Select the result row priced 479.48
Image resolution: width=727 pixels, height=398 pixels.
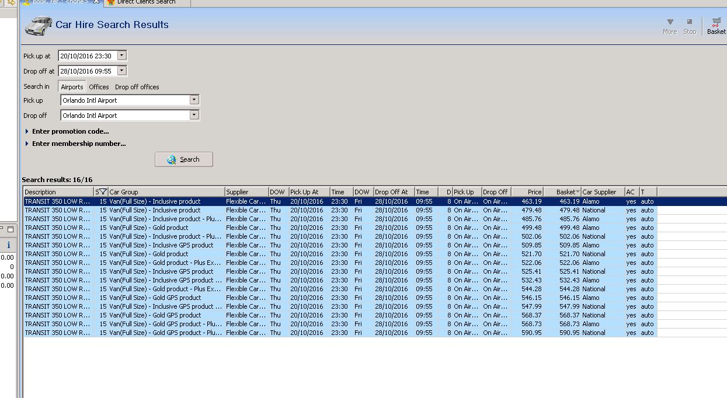(340, 210)
